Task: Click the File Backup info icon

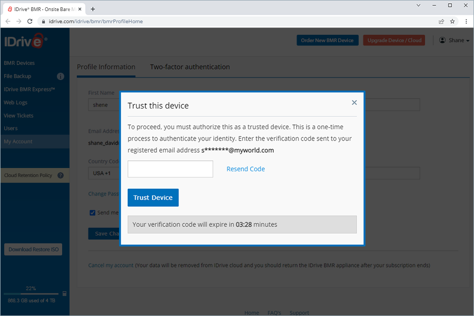Action: 61,76
